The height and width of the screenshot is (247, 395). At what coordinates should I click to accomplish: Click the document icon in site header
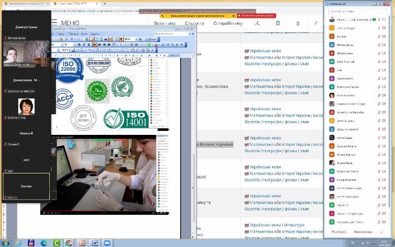pyautogui.click(x=298, y=23)
